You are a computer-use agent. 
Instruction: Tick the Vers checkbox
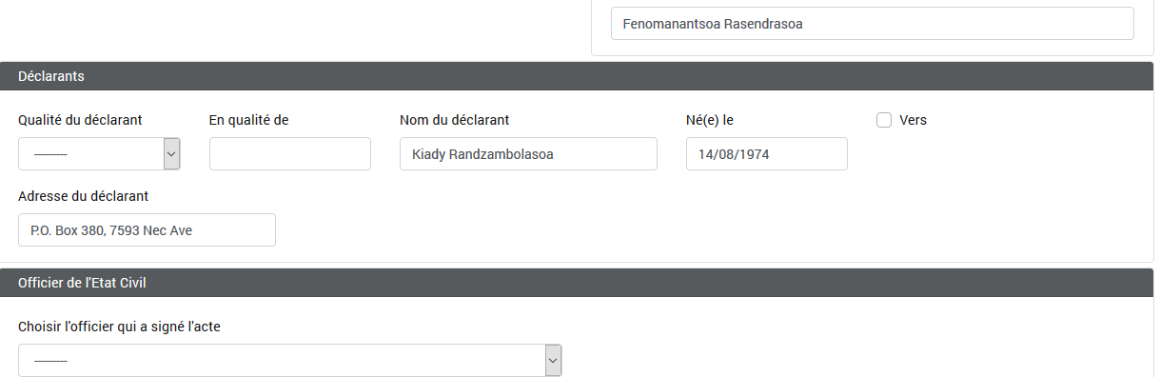[883, 120]
